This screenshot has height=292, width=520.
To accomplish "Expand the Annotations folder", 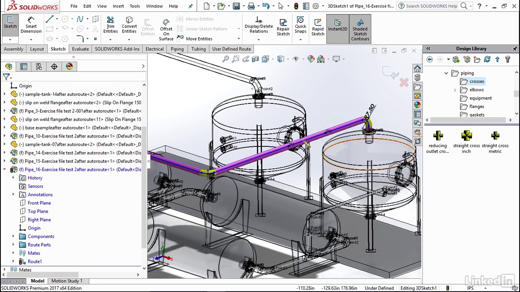I will 13,195.
